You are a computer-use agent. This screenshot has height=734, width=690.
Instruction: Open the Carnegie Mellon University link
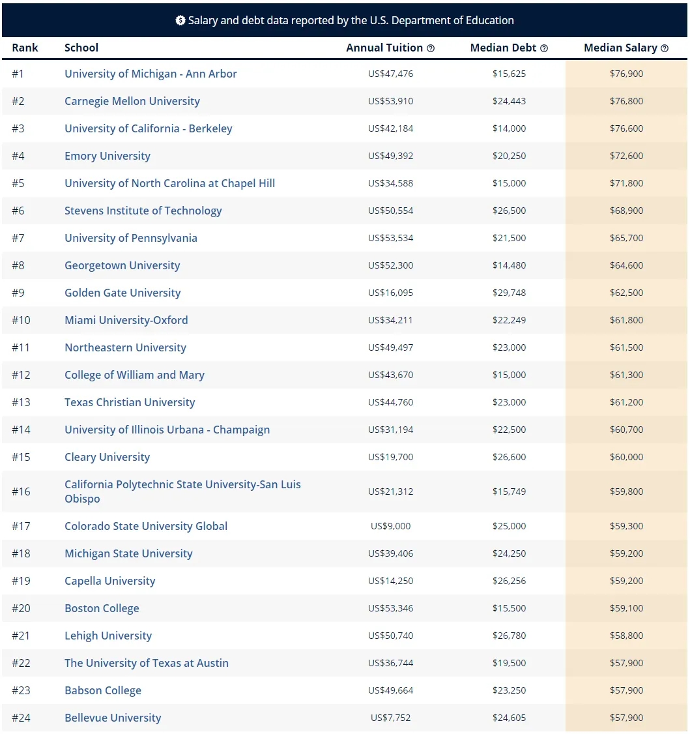[132, 101]
